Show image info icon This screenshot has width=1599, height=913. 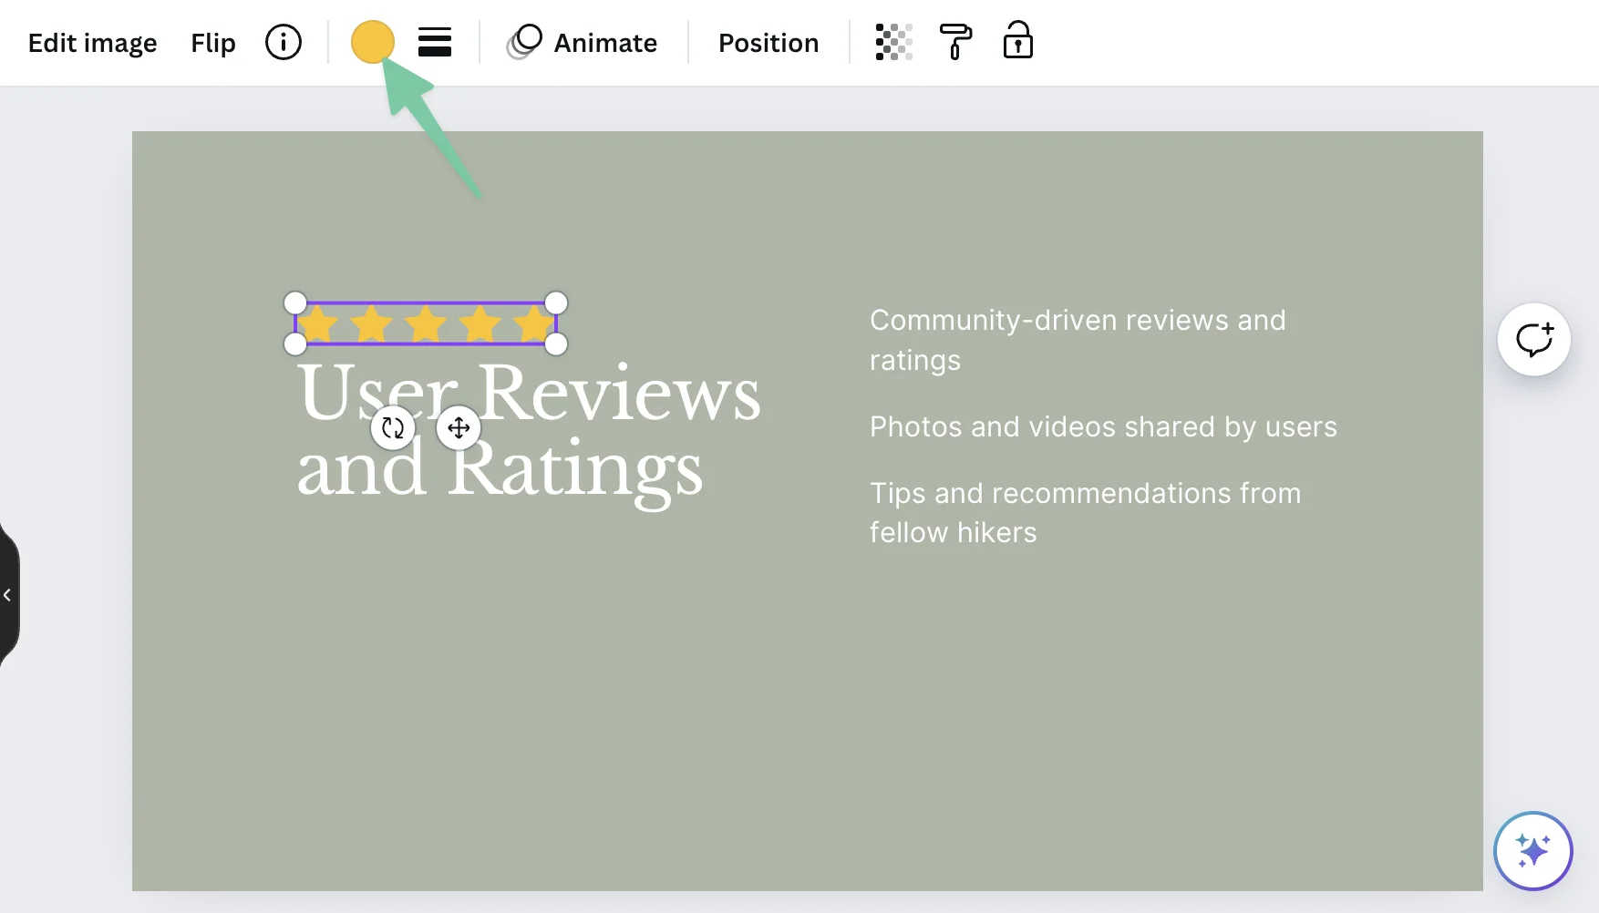click(x=284, y=42)
